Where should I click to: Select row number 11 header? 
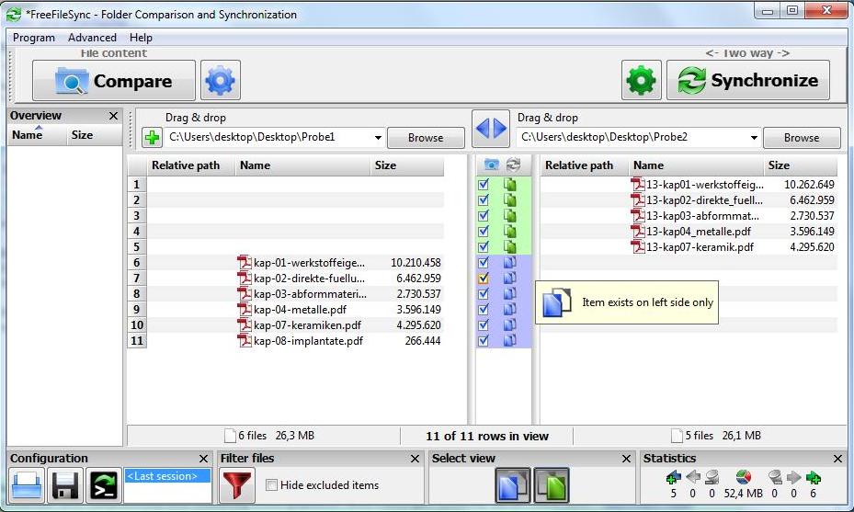(137, 341)
